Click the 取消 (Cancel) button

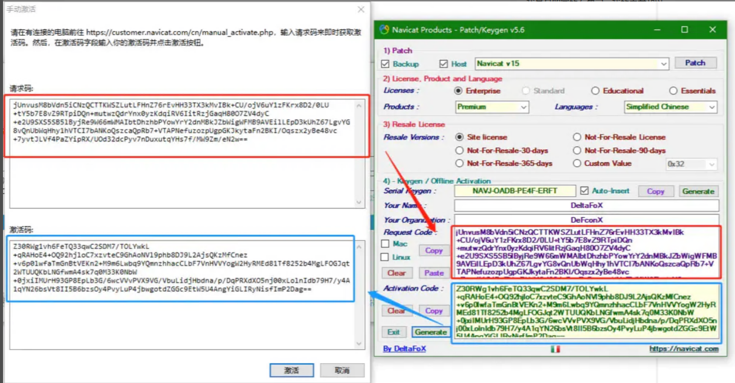click(x=342, y=370)
